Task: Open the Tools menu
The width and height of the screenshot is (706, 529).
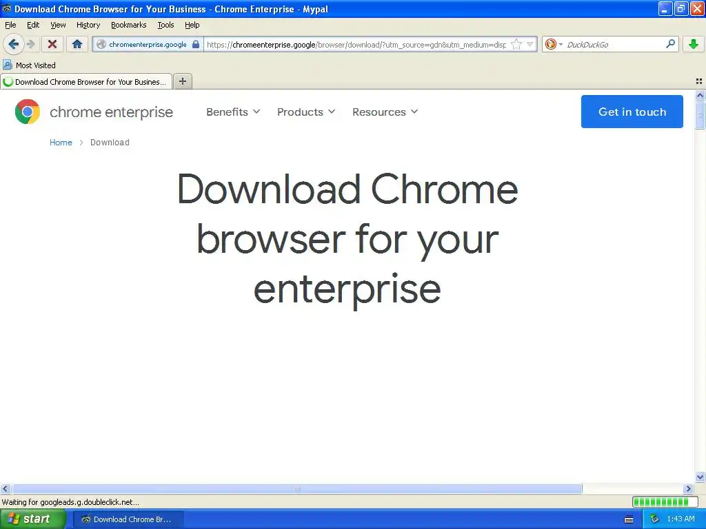Action: click(165, 25)
